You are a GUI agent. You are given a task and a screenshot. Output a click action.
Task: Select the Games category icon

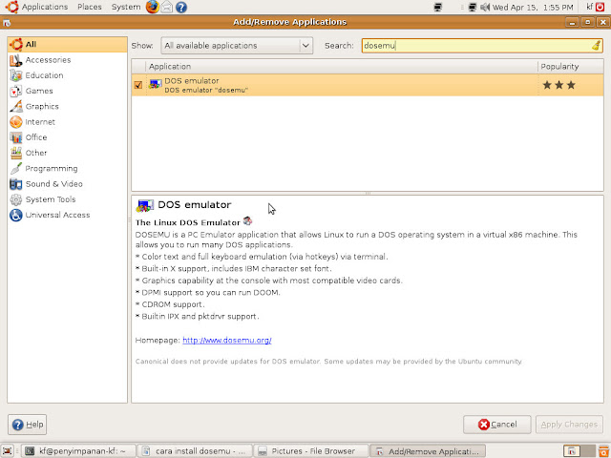[x=16, y=92]
